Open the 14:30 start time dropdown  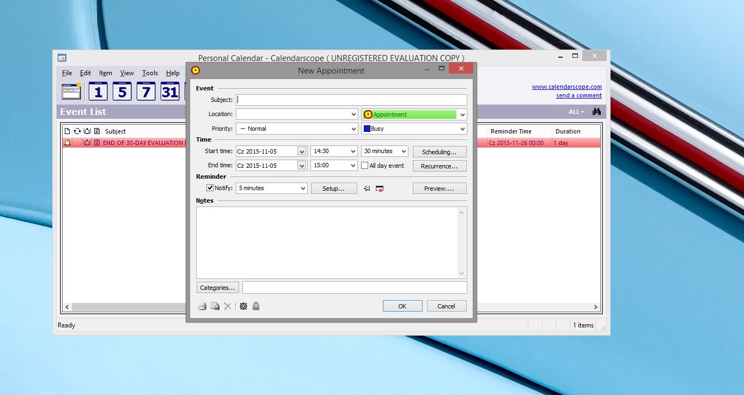[352, 151]
